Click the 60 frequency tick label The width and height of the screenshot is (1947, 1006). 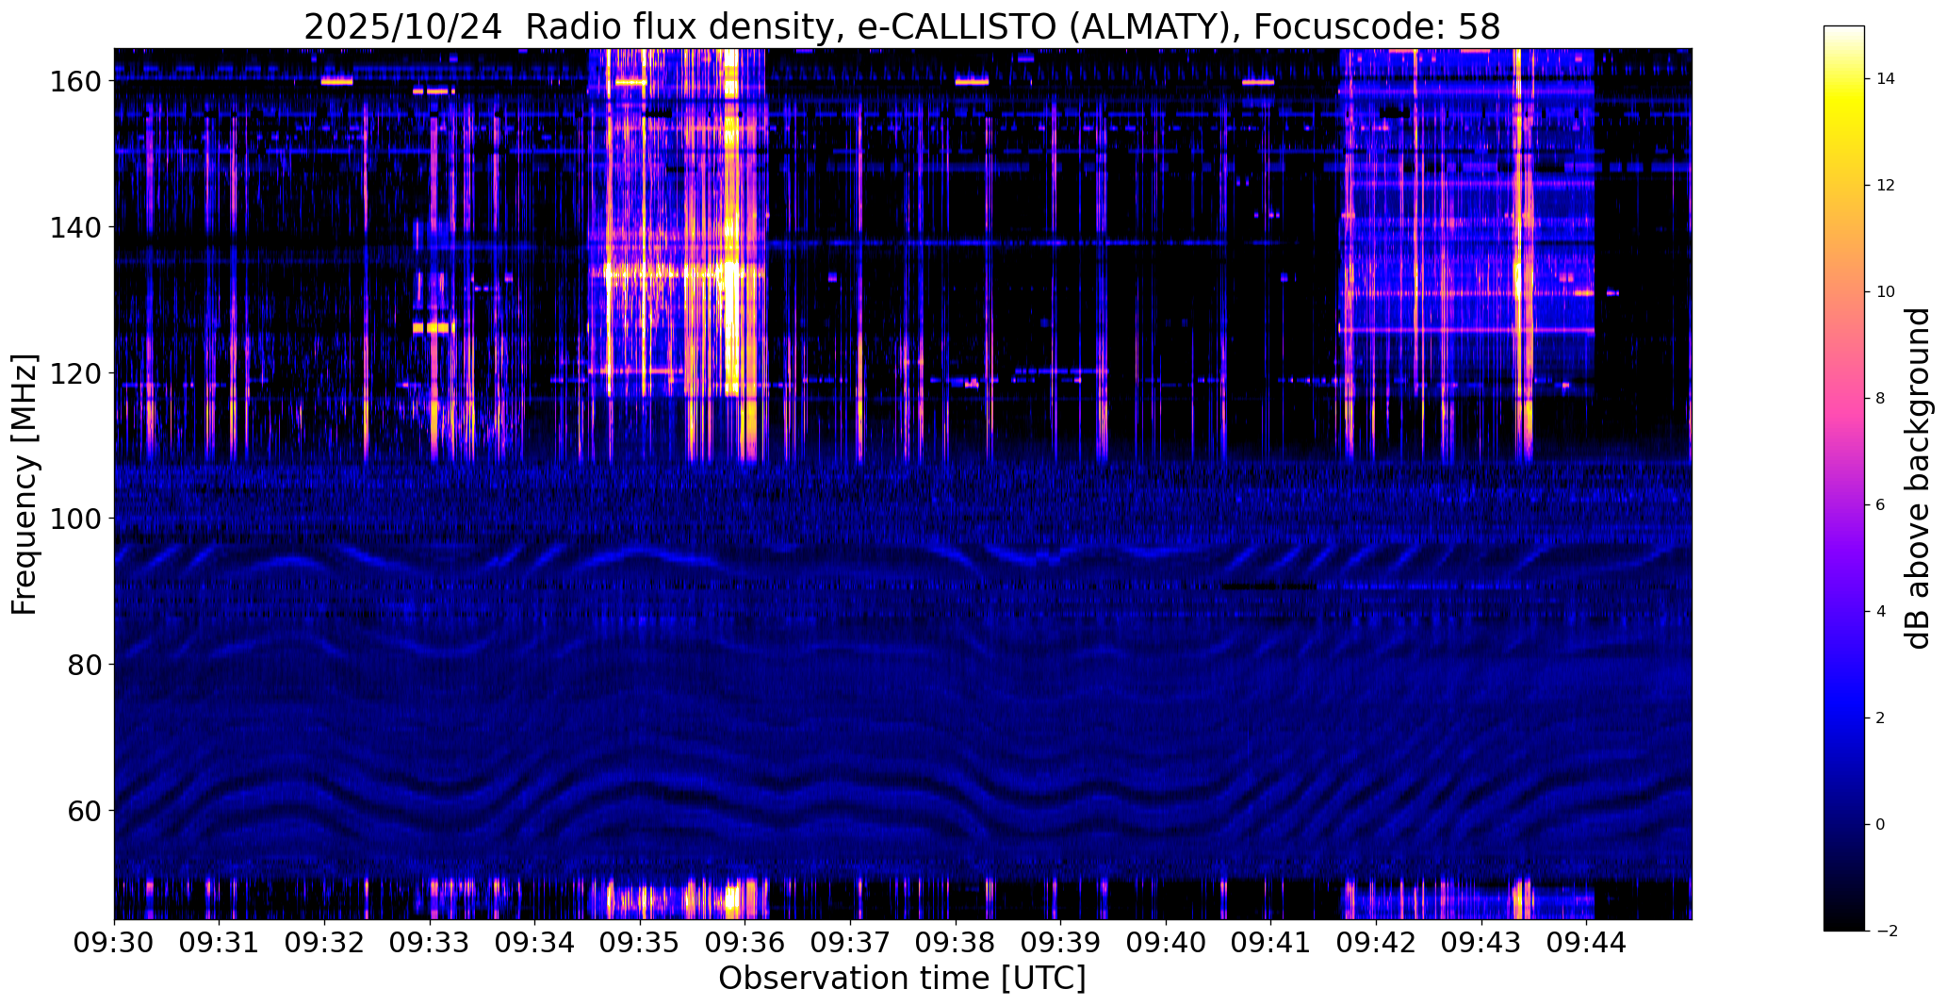click(84, 811)
